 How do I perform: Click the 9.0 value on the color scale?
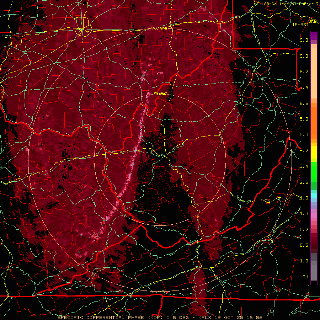tap(304, 56)
